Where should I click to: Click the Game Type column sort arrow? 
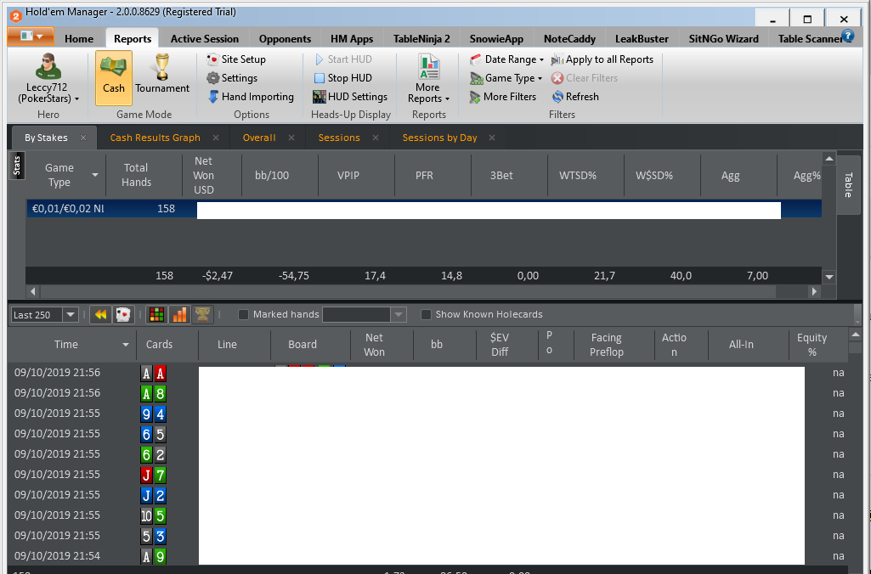pyautogui.click(x=95, y=175)
